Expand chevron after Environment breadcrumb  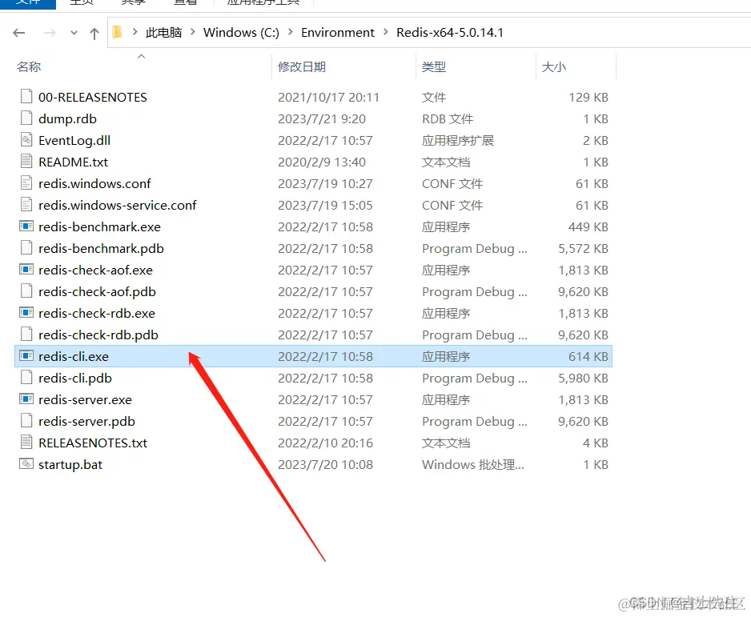pos(386,32)
